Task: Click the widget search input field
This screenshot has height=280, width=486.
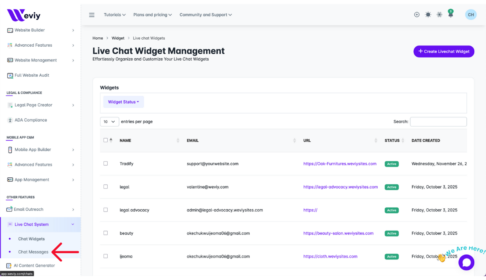Action: tap(438, 122)
